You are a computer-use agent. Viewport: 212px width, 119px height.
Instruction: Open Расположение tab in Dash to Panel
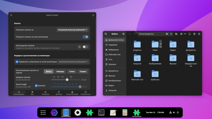(x=19, y=93)
